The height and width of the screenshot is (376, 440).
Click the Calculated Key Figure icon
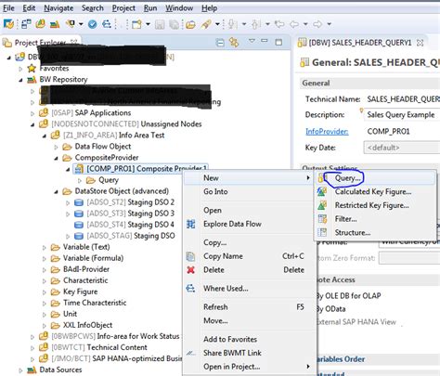[322, 192]
